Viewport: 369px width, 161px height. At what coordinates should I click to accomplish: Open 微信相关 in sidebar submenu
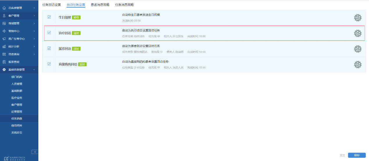17,125
